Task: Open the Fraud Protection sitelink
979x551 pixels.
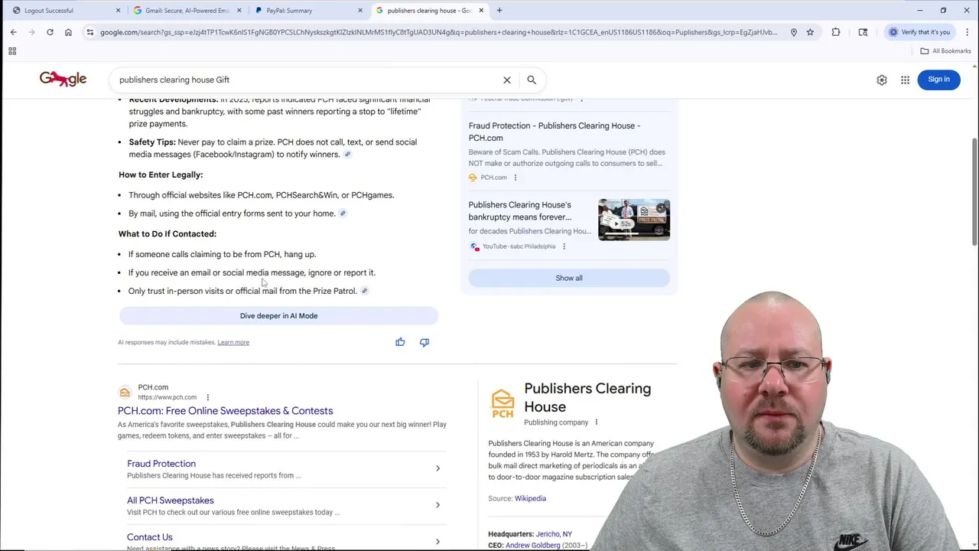Action: [161, 464]
